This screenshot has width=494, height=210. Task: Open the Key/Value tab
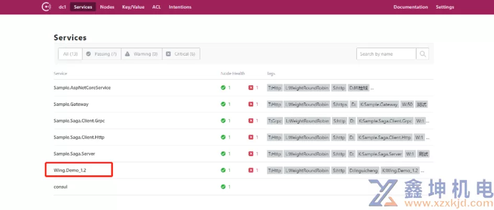pos(133,7)
